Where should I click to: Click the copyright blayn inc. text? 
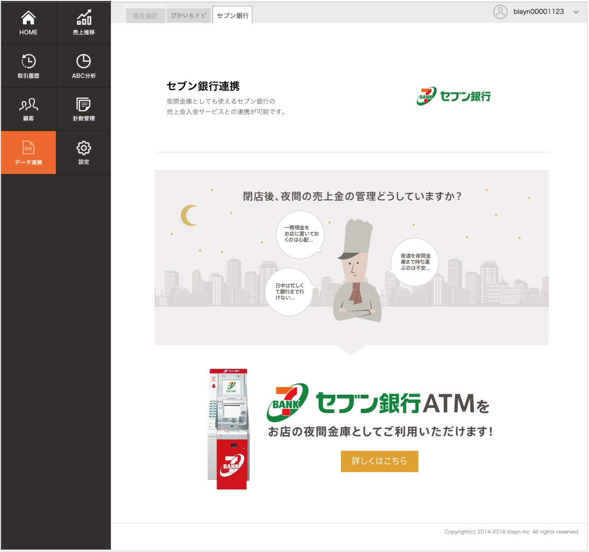click(x=512, y=532)
